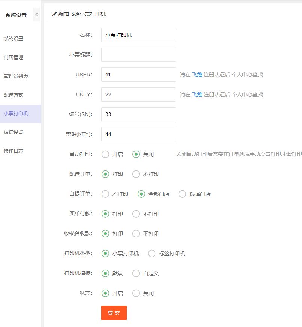Screen dimensions: 302x327
Task: Open 管理员列表 in the sidebar
Action: tap(16, 76)
